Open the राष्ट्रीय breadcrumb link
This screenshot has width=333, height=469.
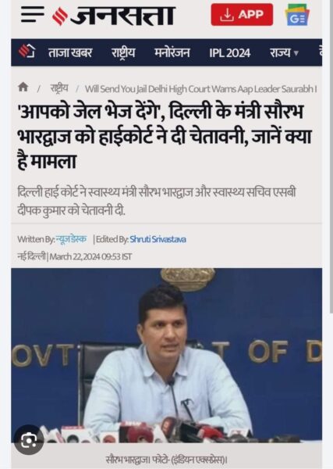pos(59,88)
